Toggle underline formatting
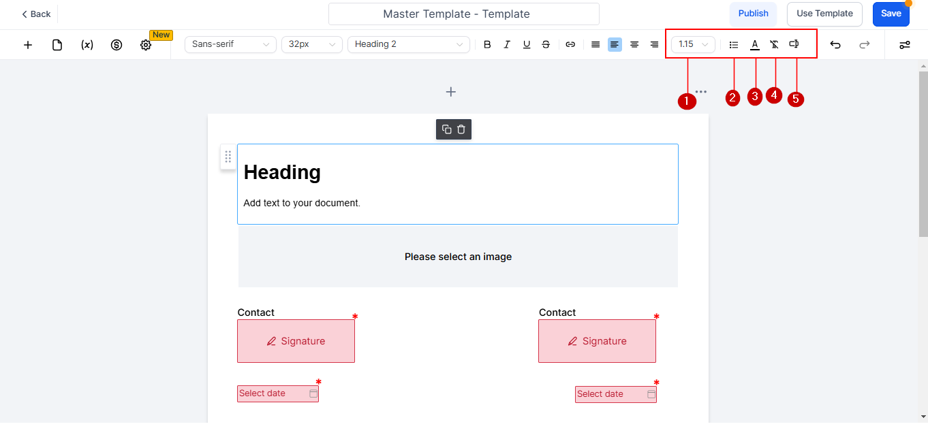 [527, 44]
